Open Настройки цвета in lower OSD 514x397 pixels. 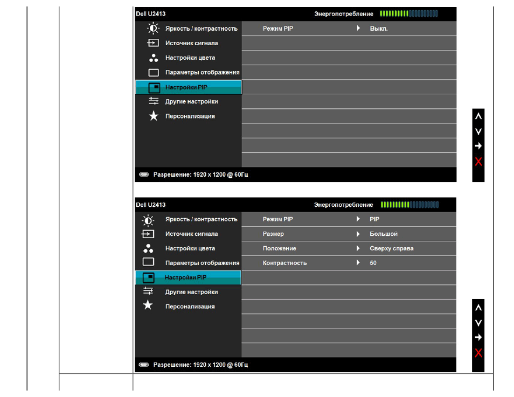190,248
